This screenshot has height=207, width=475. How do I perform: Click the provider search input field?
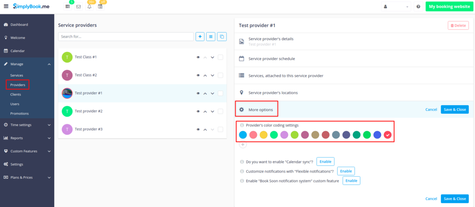125,36
